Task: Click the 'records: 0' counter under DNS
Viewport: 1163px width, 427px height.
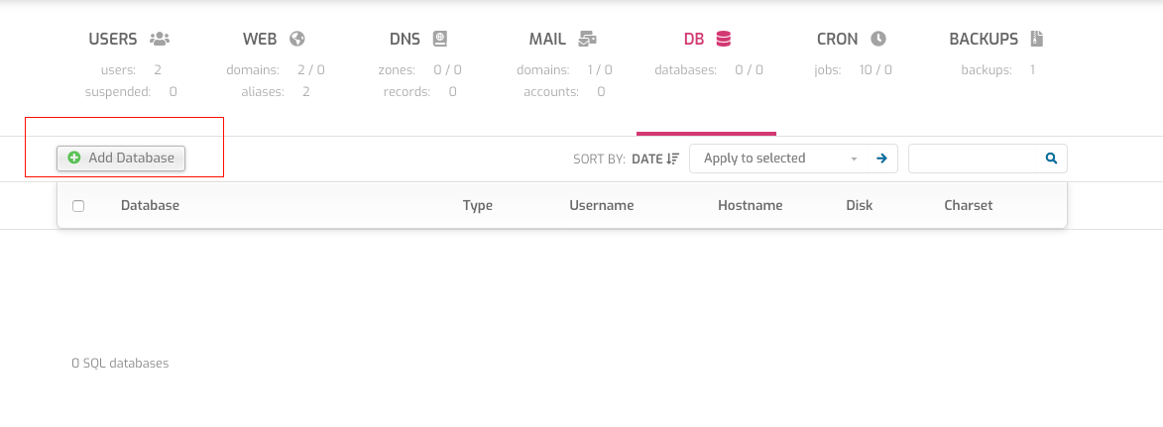Action: coord(419,92)
